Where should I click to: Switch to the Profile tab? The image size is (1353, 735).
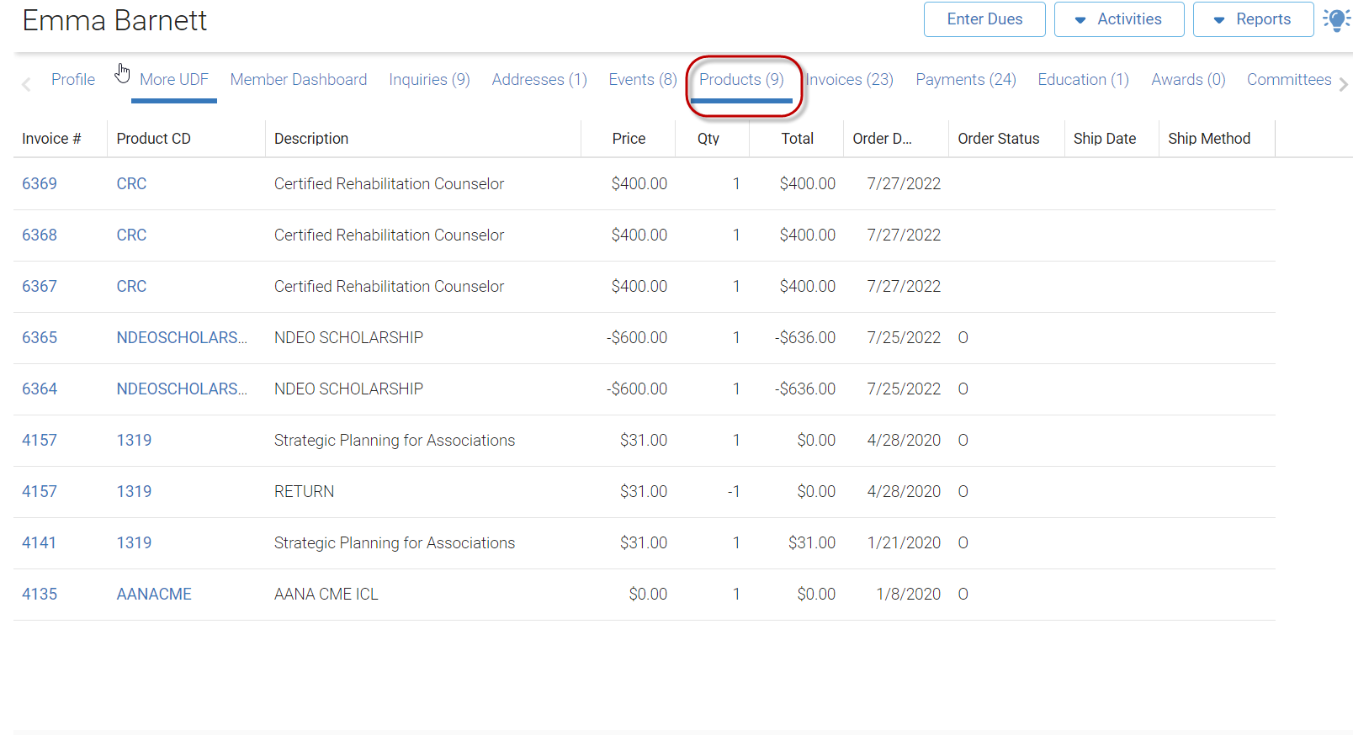point(73,80)
